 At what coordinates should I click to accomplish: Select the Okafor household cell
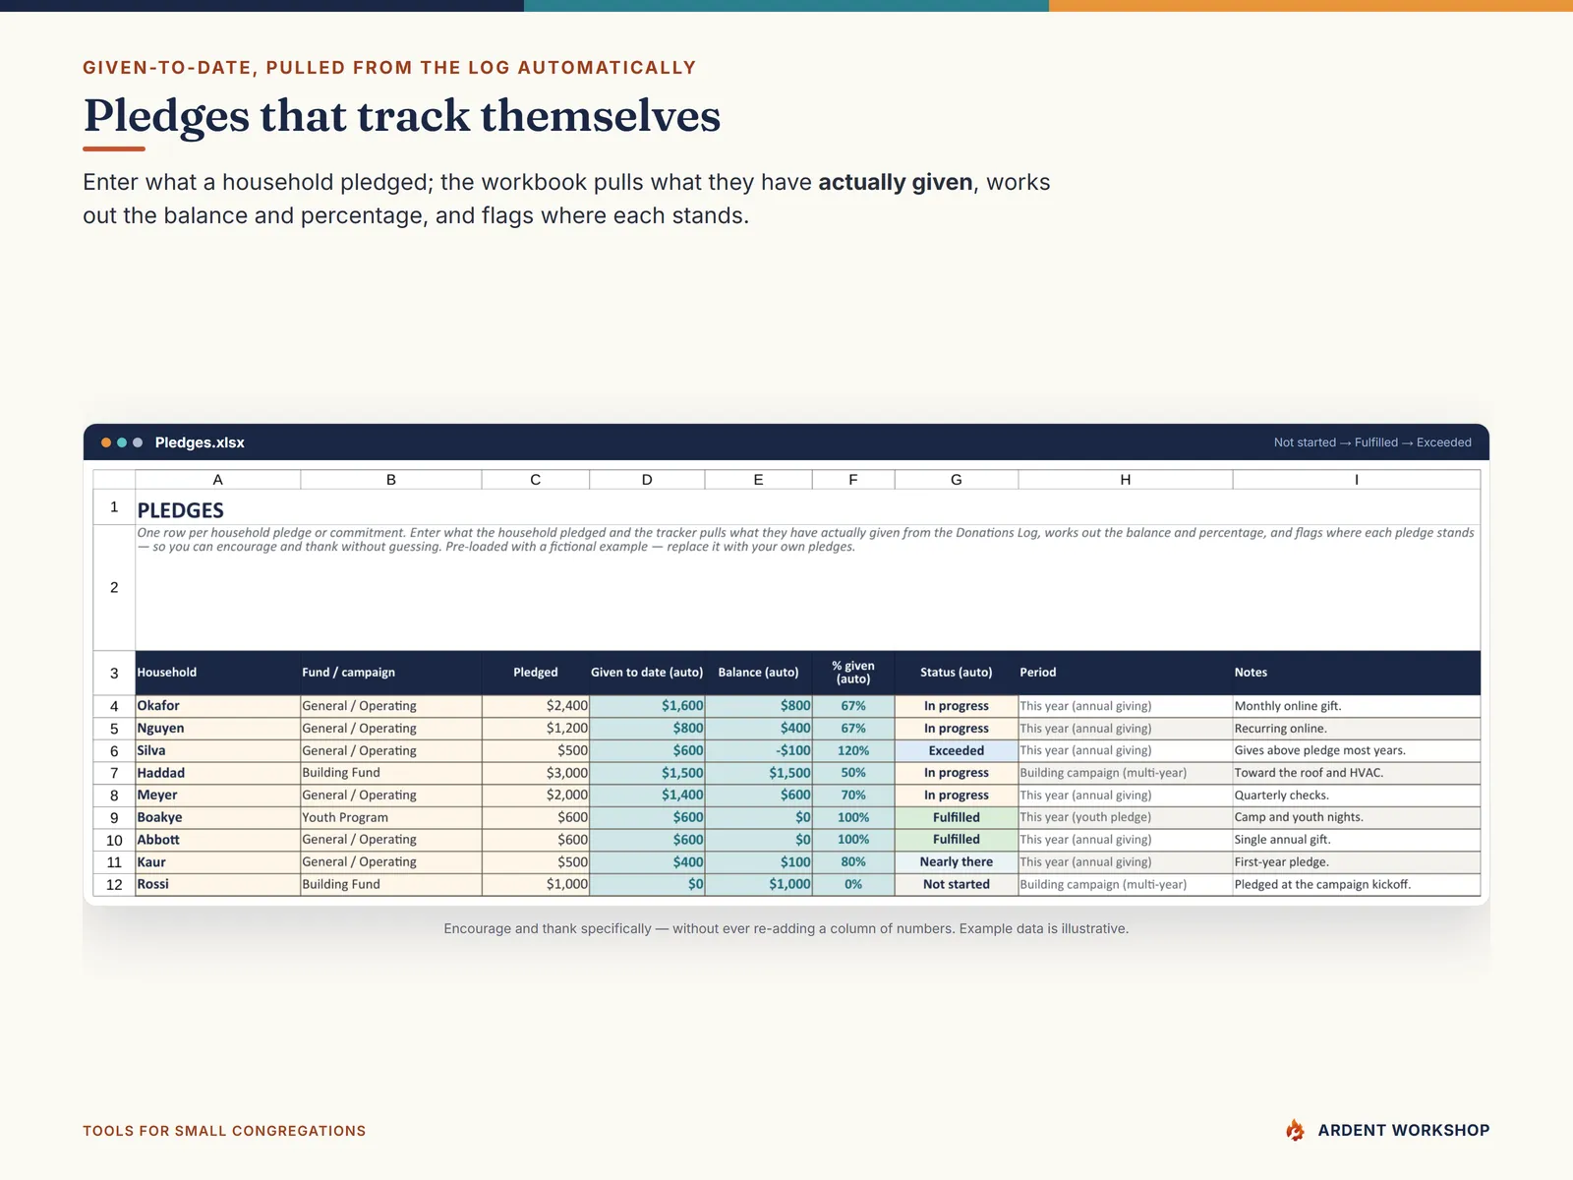217,706
